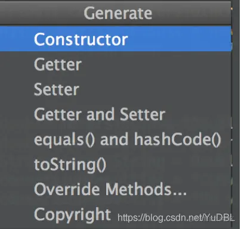
Task: Click the highlighted blue Constructor row
Action: click(x=115, y=39)
